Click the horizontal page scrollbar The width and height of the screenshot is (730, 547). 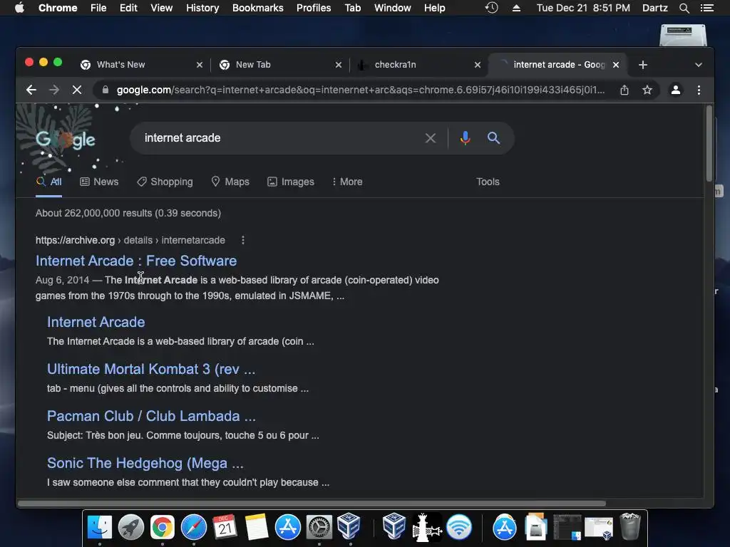tap(311, 504)
